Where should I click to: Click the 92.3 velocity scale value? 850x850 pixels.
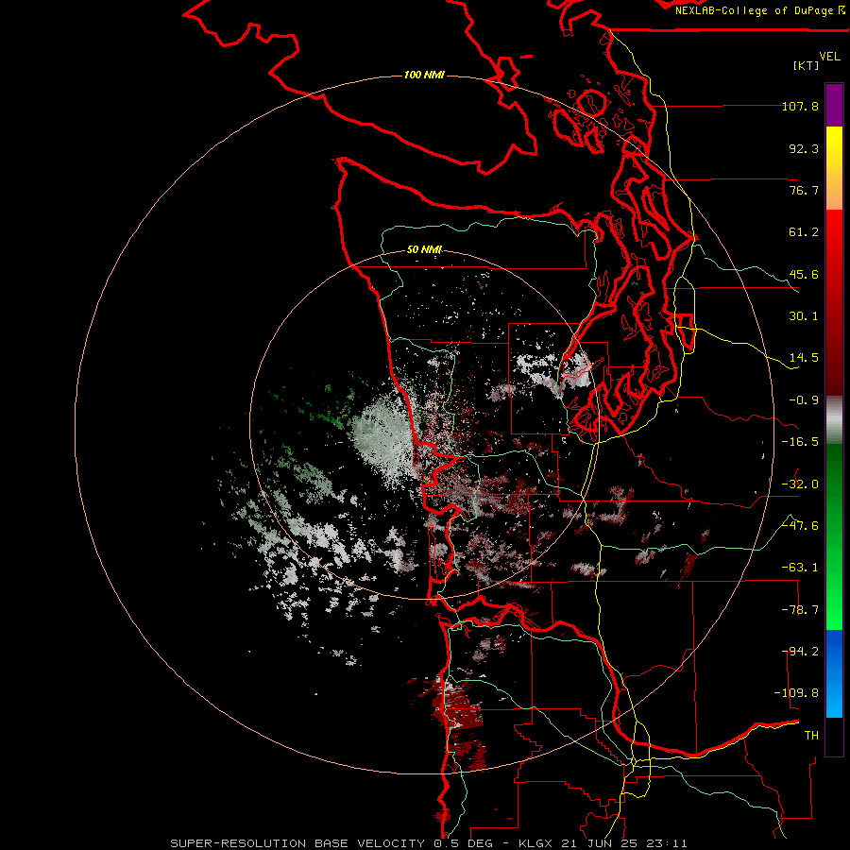(804, 148)
